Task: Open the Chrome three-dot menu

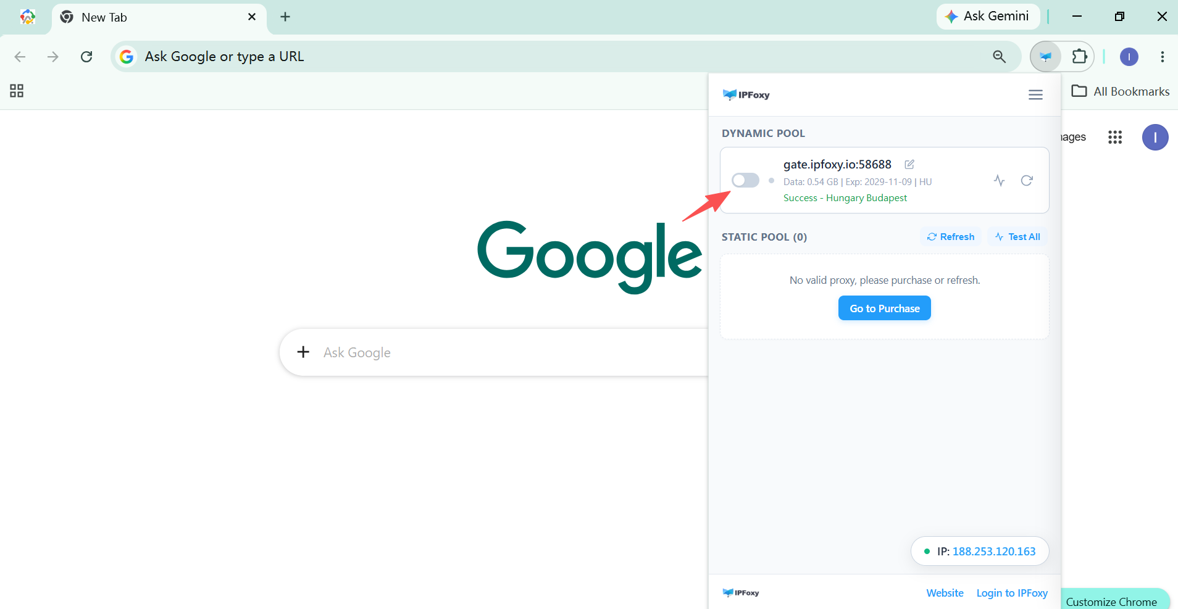Action: 1162,57
